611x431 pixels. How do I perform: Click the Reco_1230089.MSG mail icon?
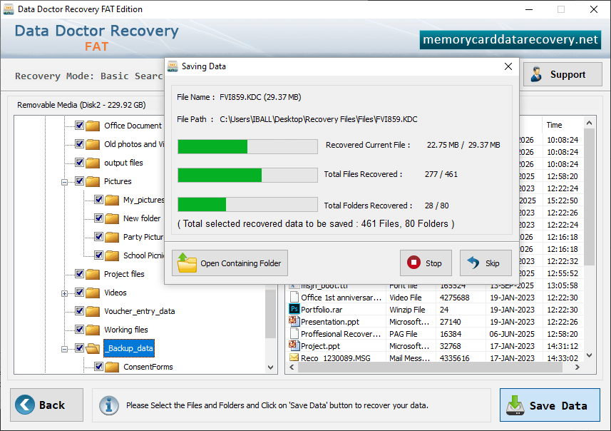tap(294, 358)
